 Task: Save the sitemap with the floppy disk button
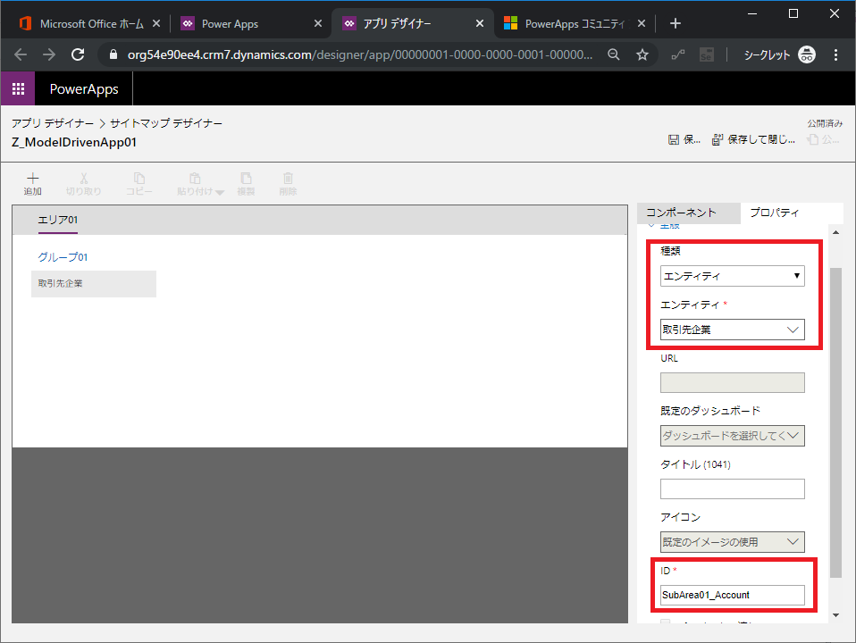(684, 139)
